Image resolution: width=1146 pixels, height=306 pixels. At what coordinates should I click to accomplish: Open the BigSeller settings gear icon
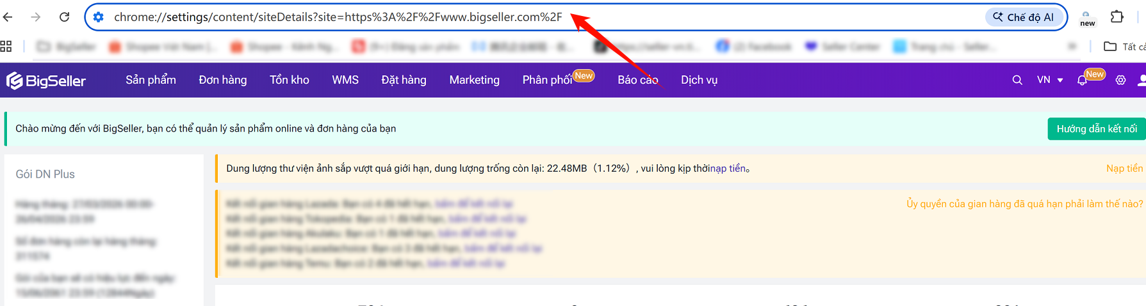pos(1120,80)
